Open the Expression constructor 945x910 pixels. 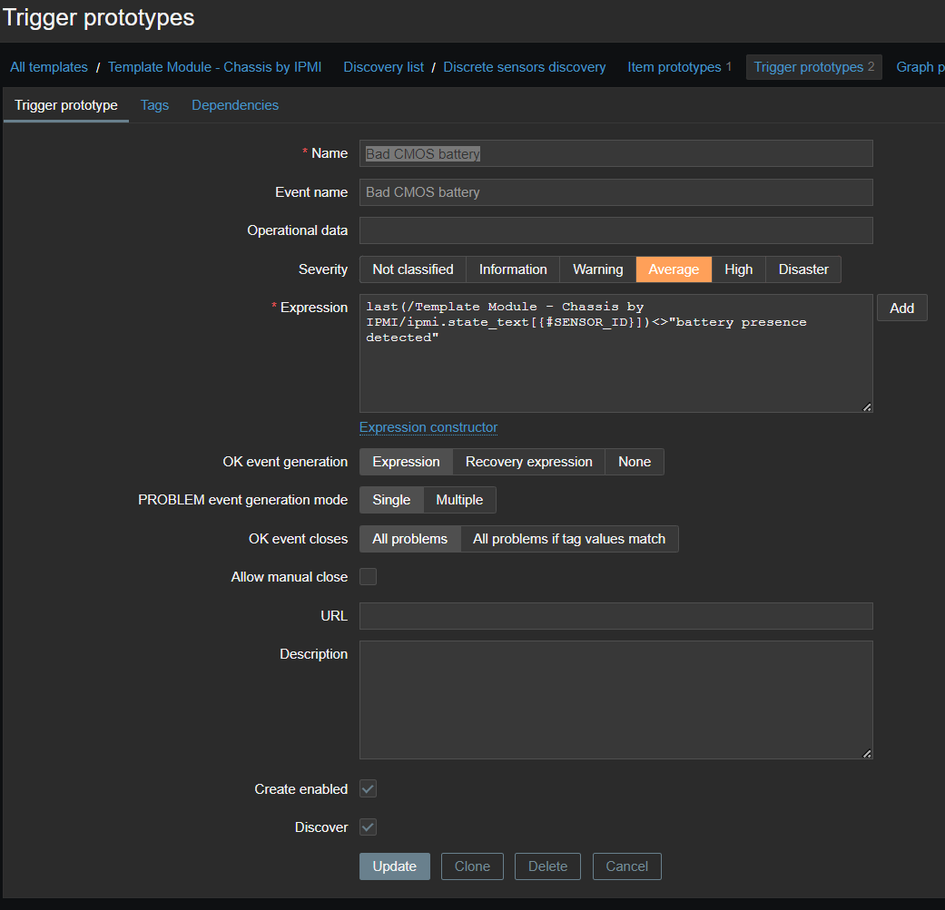[x=428, y=427]
